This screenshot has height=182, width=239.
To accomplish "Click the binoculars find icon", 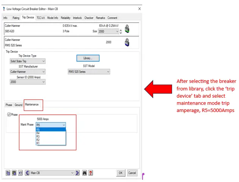I will pos(84,173).
